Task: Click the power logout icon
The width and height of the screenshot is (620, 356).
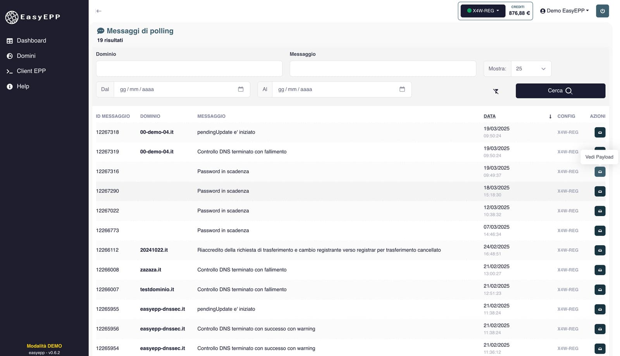Action: click(602, 11)
